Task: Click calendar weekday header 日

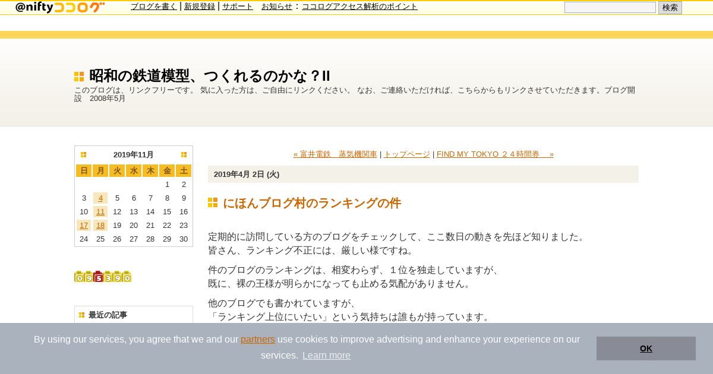Action: (84, 171)
